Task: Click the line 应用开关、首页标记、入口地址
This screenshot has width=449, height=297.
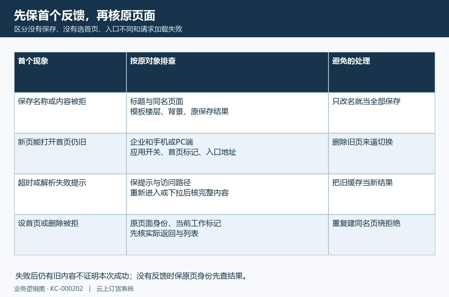Action: click(x=183, y=152)
